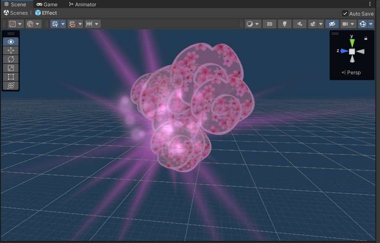This screenshot has height=243, width=380.
Task: Select the Rotate tool
Action: 10,59
